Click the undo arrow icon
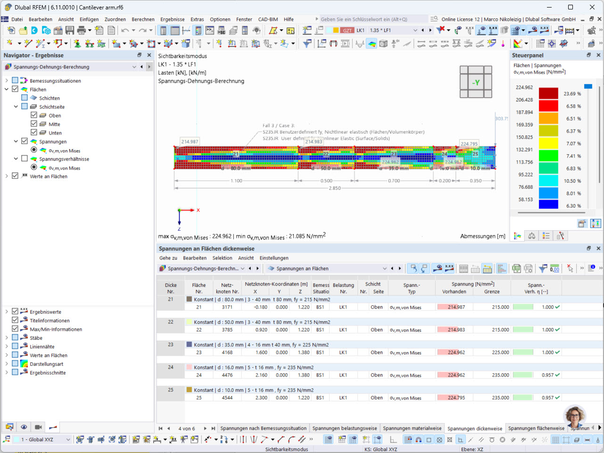The height and width of the screenshot is (453, 604). (x=125, y=30)
